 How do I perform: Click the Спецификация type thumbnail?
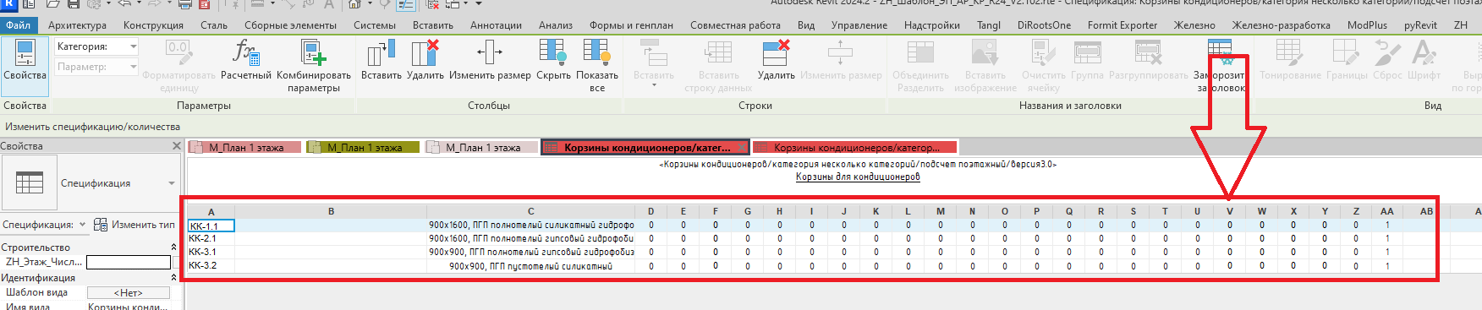[x=30, y=183]
